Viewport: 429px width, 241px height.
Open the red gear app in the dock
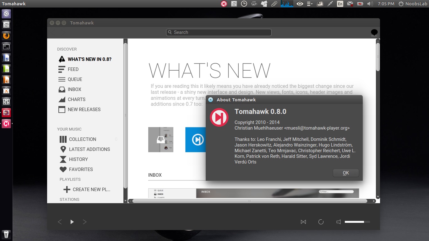pos(6,112)
